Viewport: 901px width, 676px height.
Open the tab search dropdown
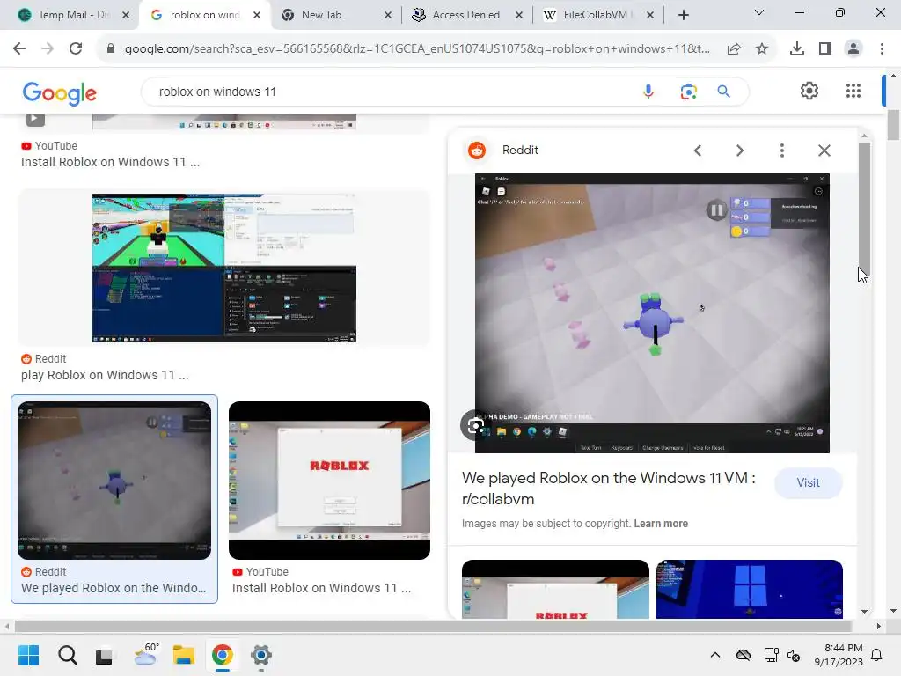coord(759,12)
